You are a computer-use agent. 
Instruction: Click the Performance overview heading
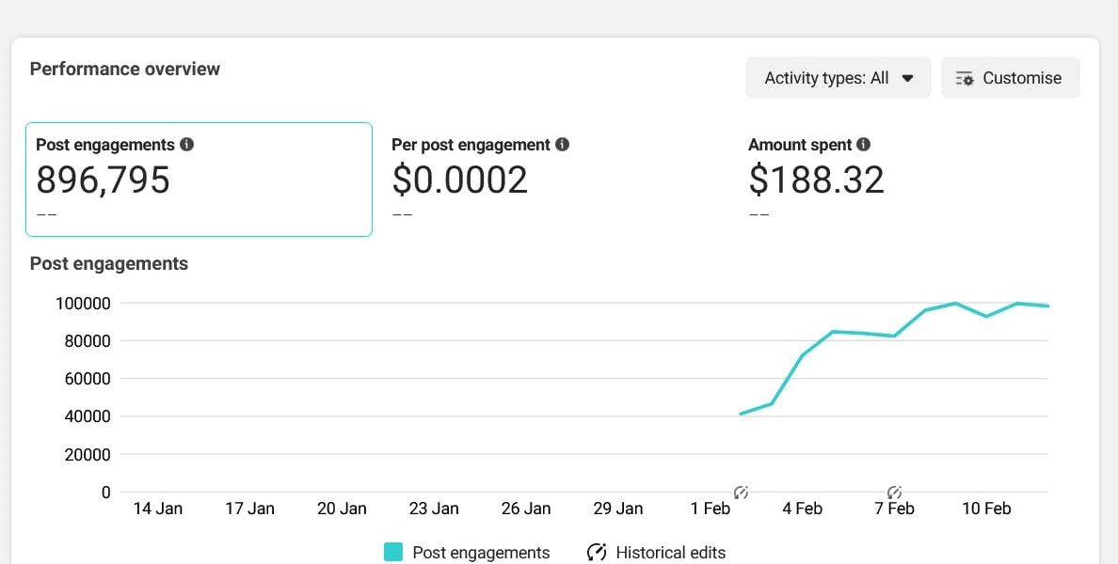click(125, 69)
